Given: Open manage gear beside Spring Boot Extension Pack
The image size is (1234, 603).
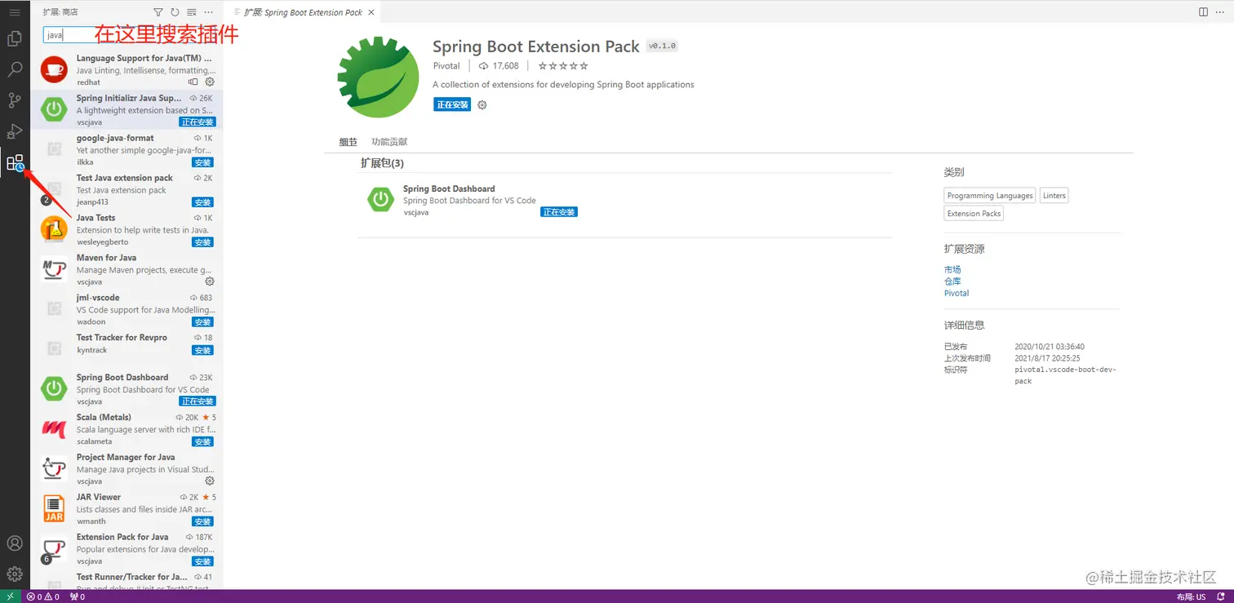Looking at the screenshot, I should click(x=482, y=104).
